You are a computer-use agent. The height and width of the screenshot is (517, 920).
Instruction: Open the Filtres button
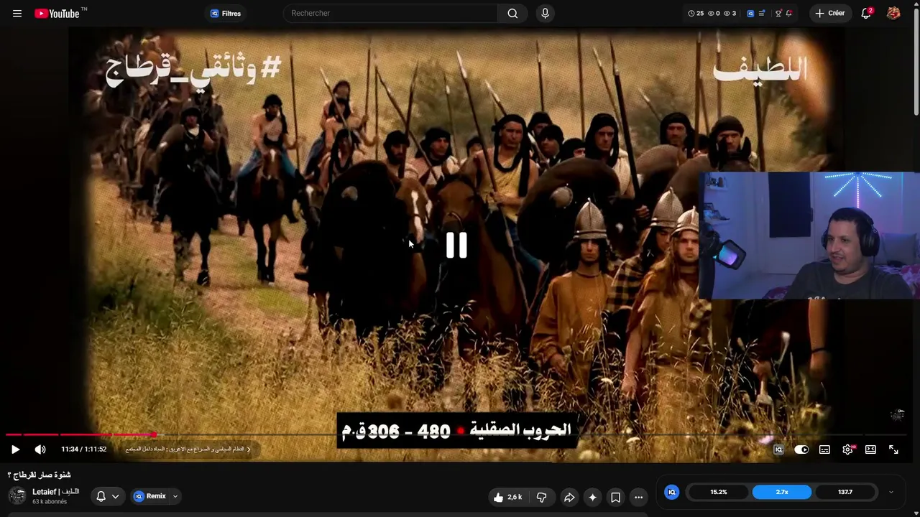[226, 14]
